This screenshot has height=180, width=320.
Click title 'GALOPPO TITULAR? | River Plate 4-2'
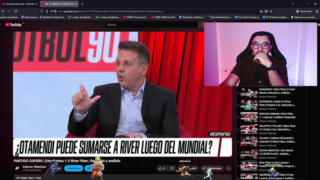click(277, 128)
